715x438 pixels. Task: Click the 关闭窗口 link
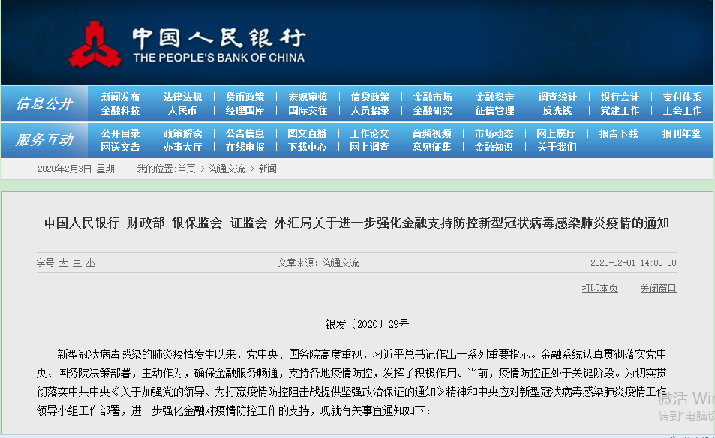[x=658, y=288]
